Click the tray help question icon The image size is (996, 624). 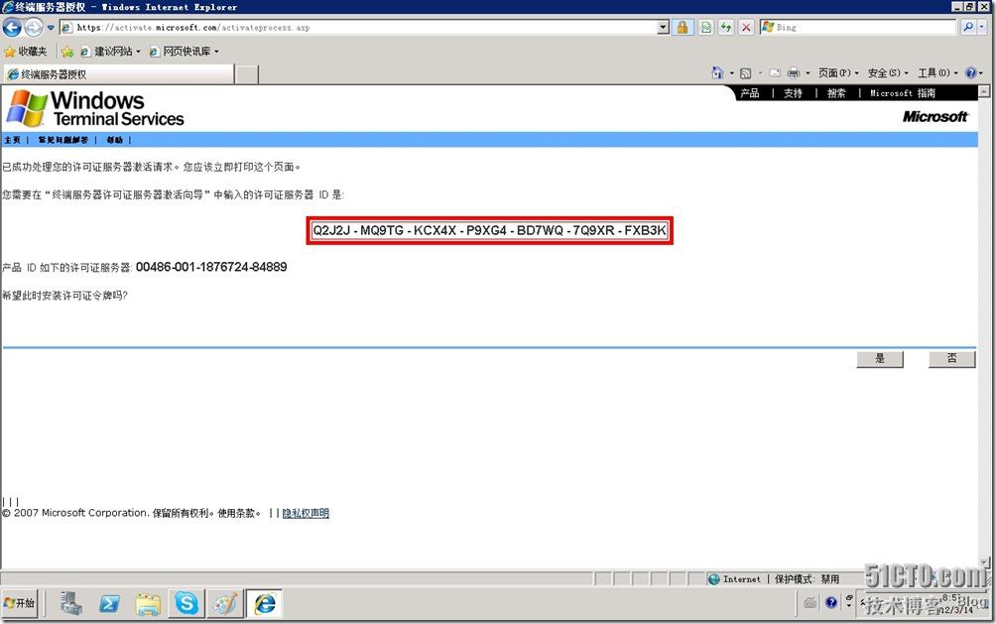coord(831,602)
